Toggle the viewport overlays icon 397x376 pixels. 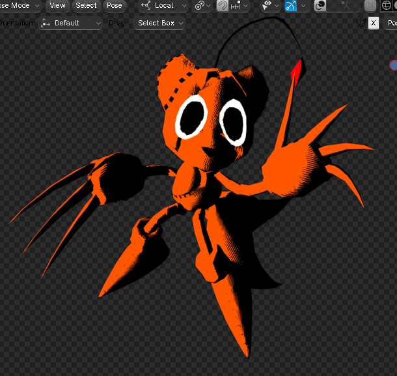320,5
